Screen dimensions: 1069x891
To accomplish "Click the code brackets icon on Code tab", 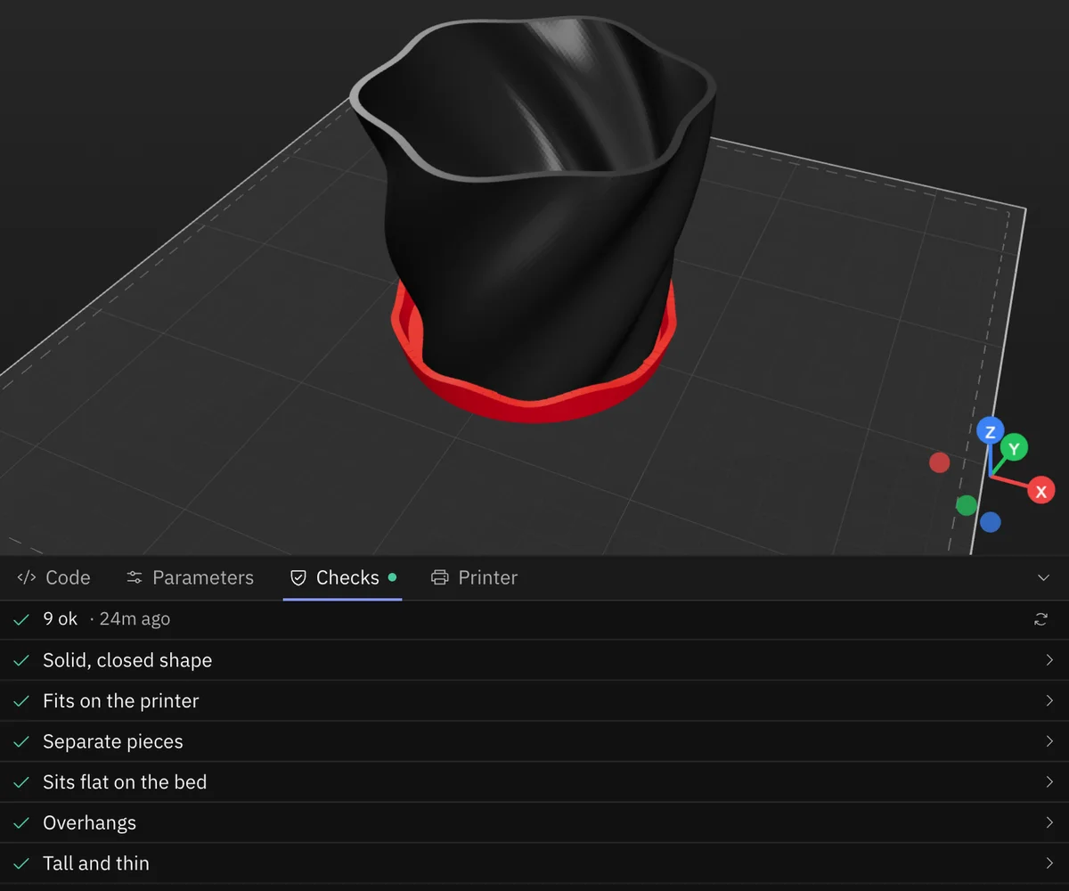I will click(27, 577).
